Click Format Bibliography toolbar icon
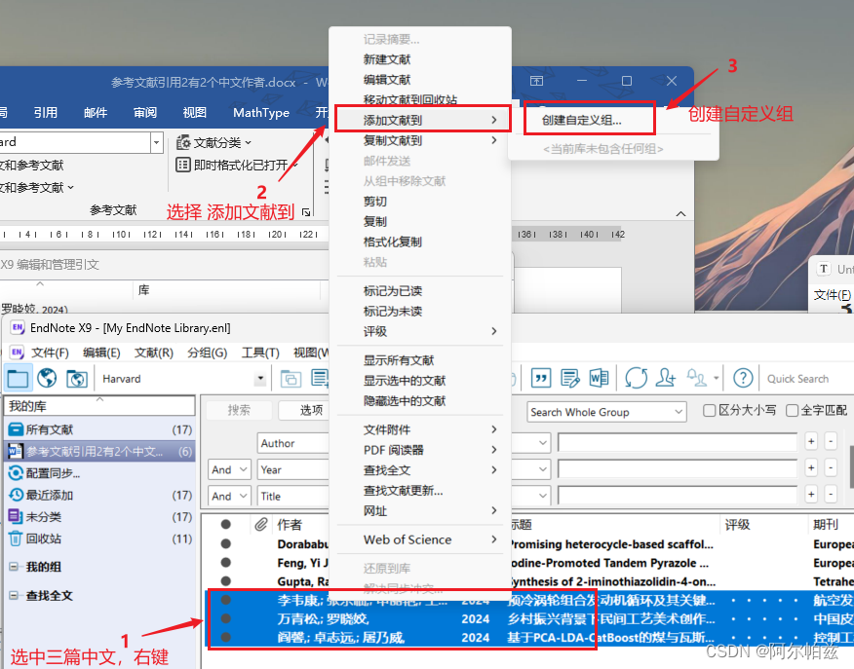The image size is (854, 669). click(570, 378)
